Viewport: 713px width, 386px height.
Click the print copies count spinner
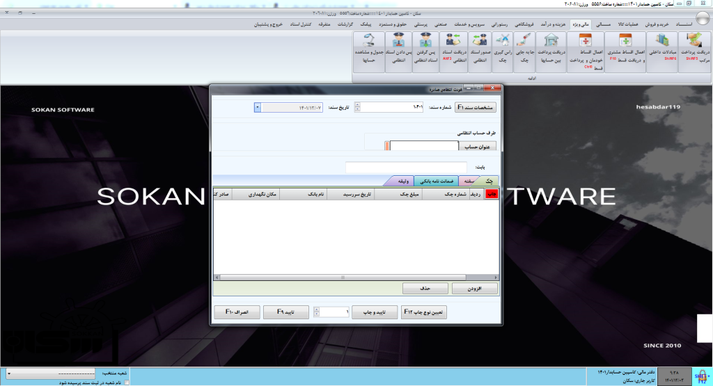[x=317, y=312]
